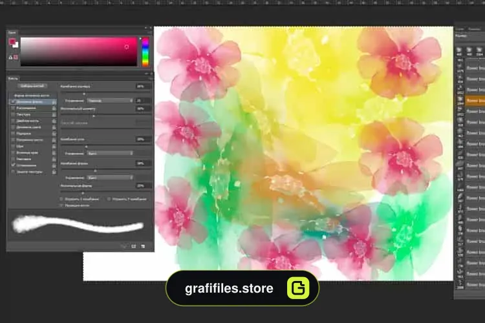The image size is (485, 323).
Task: Click the Колебание размера (Size Jitter) value field
Action: pos(143,86)
